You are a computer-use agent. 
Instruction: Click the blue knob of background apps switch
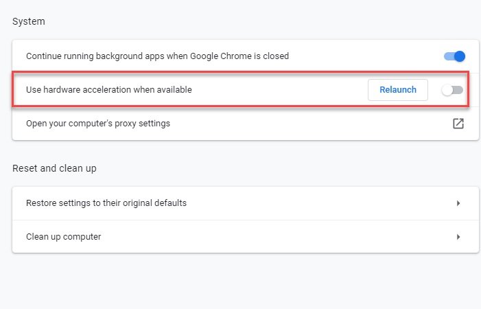coord(460,56)
